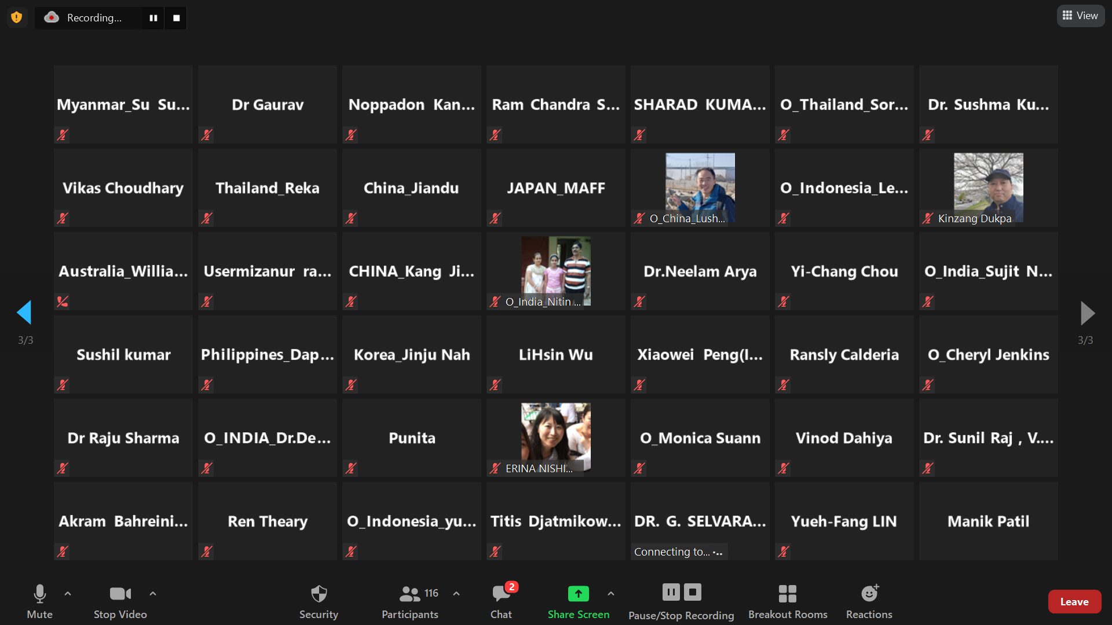Expand audio options arrow next to Mute
Viewport: 1112px width, 625px height.
(68, 593)
